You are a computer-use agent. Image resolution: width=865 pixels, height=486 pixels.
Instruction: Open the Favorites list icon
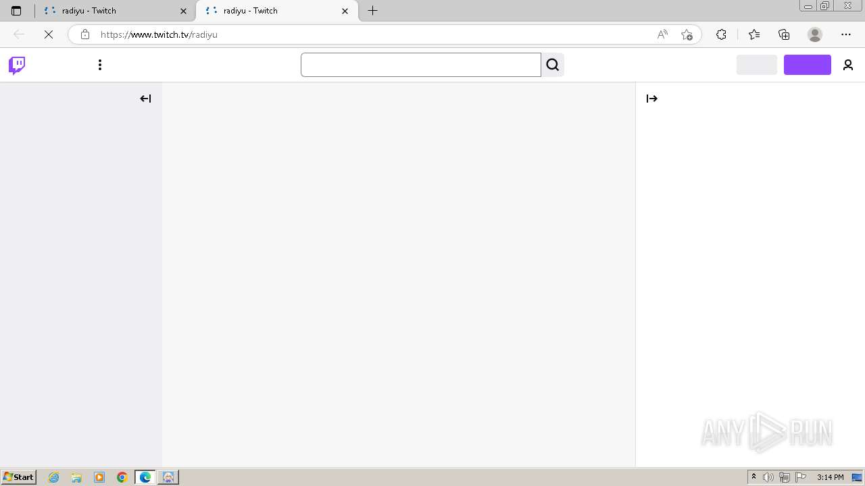pos(754,34)
